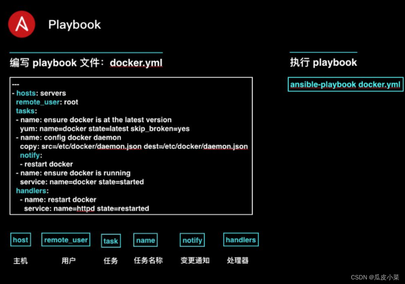
Task: Click the 任务 caption under task
Action: [x=110, y=261]
